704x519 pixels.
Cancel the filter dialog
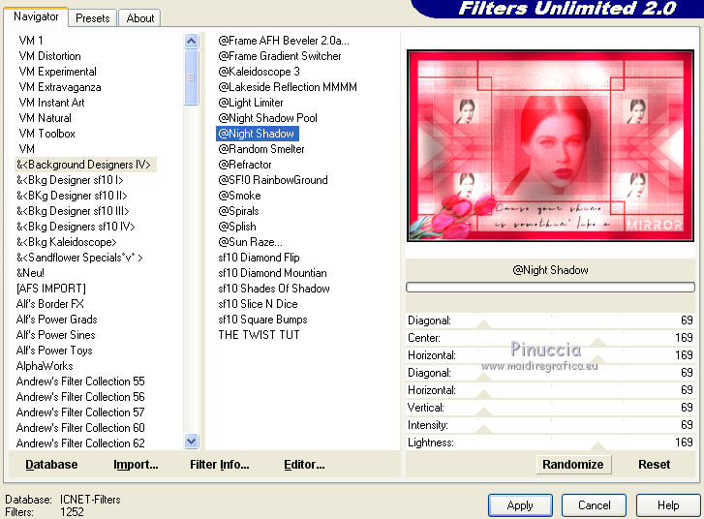click(594, 505)
